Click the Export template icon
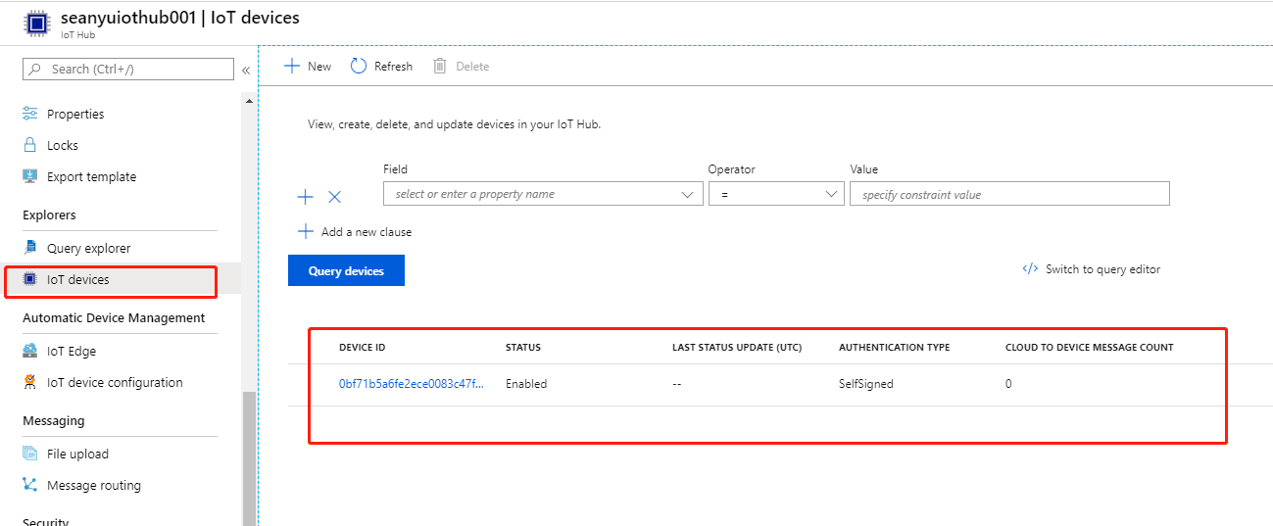 coord(30,176)
